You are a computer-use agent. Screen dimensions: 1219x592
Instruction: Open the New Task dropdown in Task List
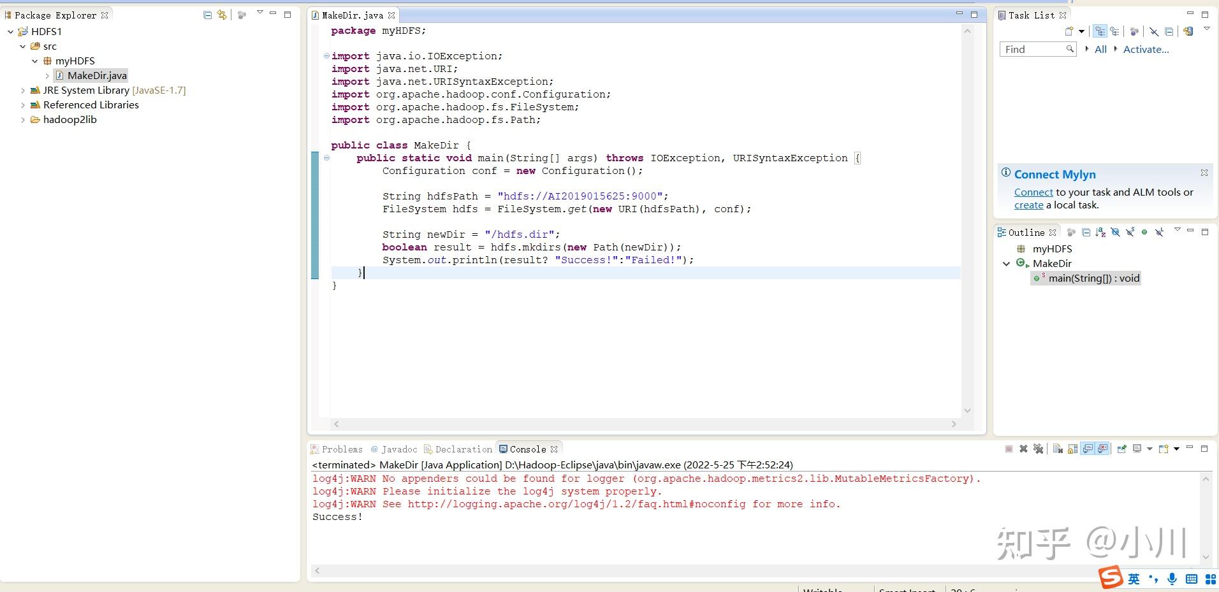(x=1081, y=31)
